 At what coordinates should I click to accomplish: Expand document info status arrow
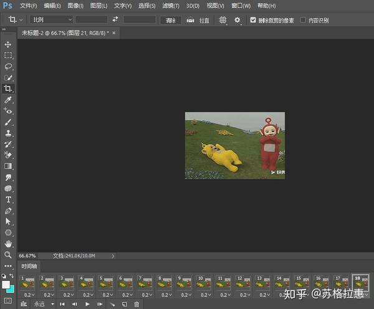[x=113, y=256]
